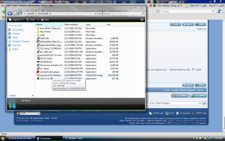Select jxpiinstall-6u11 Java installer icon
Image resolution: width=225 pixels, height=141 pixels.
38,55
